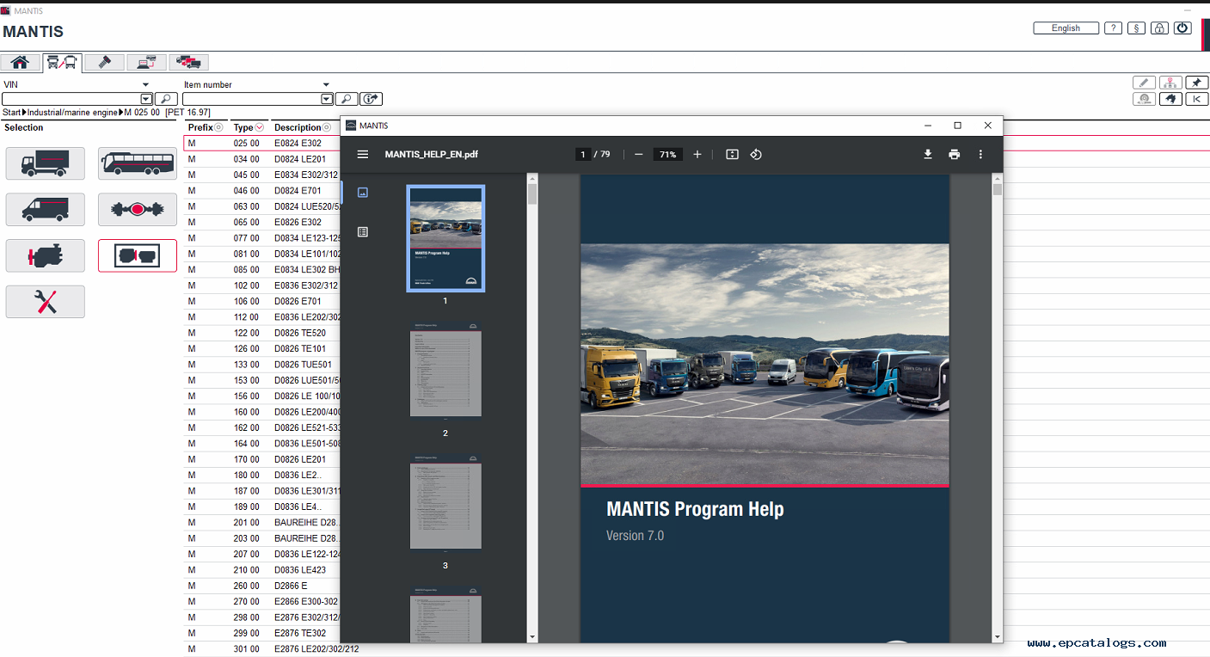Click the item info arrow button
1210x657 pixels.
click(371, 99)
